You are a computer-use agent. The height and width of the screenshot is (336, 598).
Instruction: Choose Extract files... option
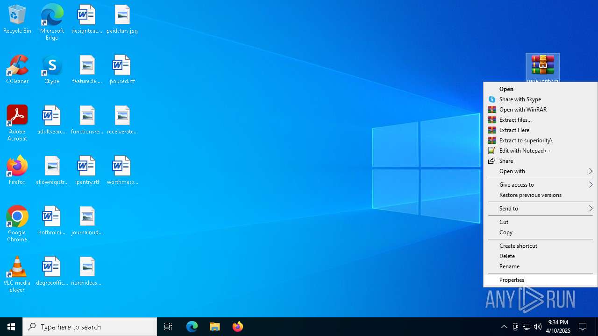coord(541,120)
